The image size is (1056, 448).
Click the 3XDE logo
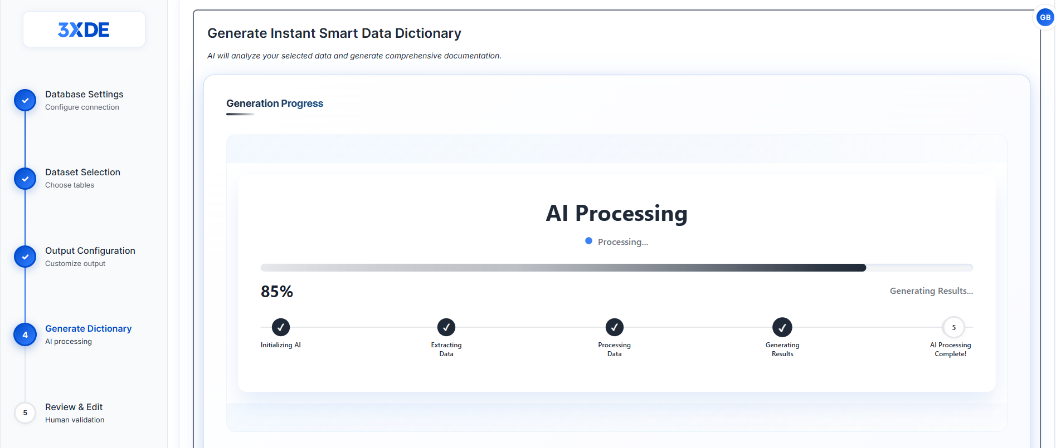(84, 29)
